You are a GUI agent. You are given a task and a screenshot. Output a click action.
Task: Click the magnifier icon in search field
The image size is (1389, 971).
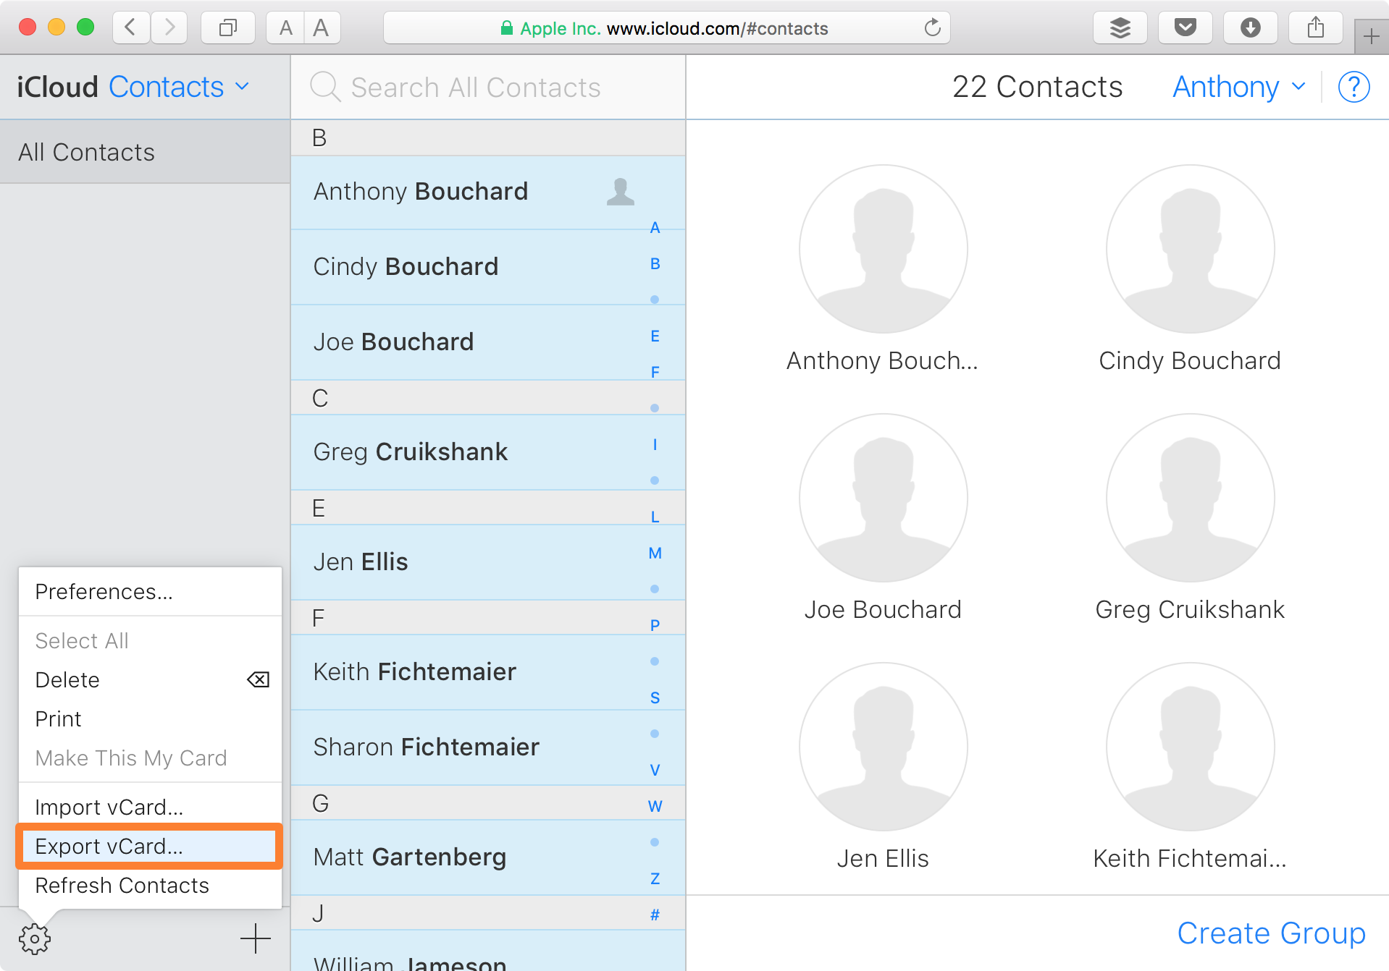pyautogui.click(x=325, y=87)
